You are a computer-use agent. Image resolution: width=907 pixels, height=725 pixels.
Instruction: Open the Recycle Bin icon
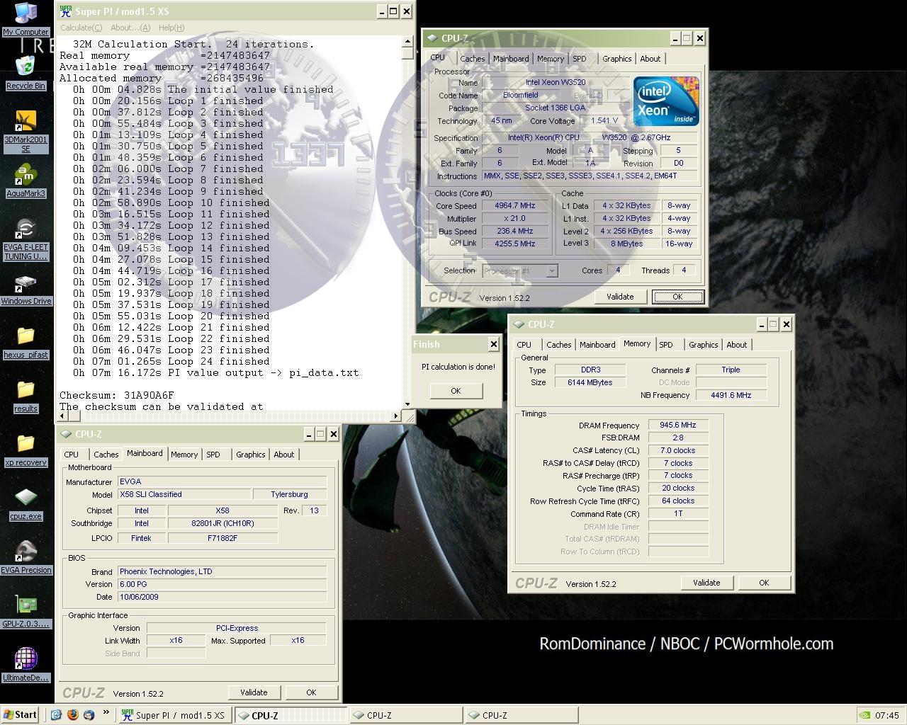point(26,72)
